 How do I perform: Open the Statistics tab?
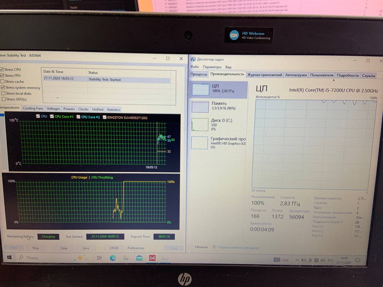pos(113,110)
